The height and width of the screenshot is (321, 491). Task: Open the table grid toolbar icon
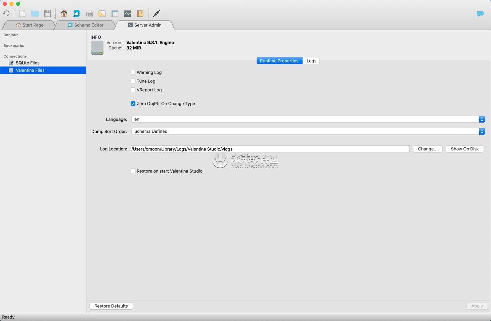point(115,13)
